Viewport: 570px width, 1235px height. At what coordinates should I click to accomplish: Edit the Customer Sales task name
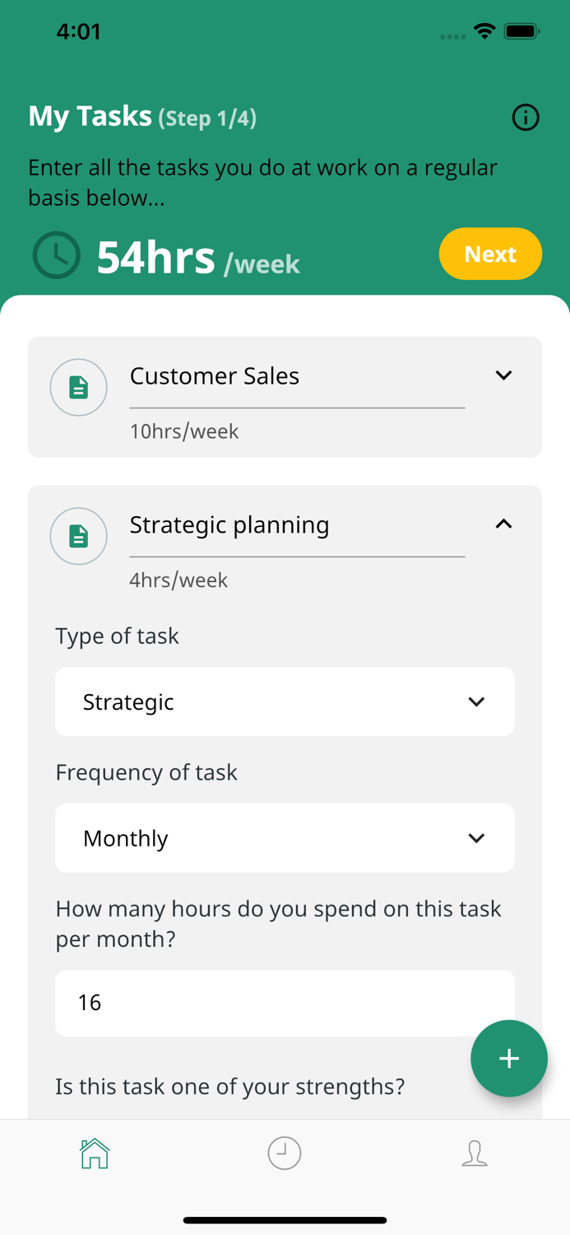(x=296, y=376)
